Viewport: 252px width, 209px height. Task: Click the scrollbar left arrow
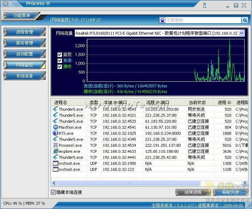[54, 183]
